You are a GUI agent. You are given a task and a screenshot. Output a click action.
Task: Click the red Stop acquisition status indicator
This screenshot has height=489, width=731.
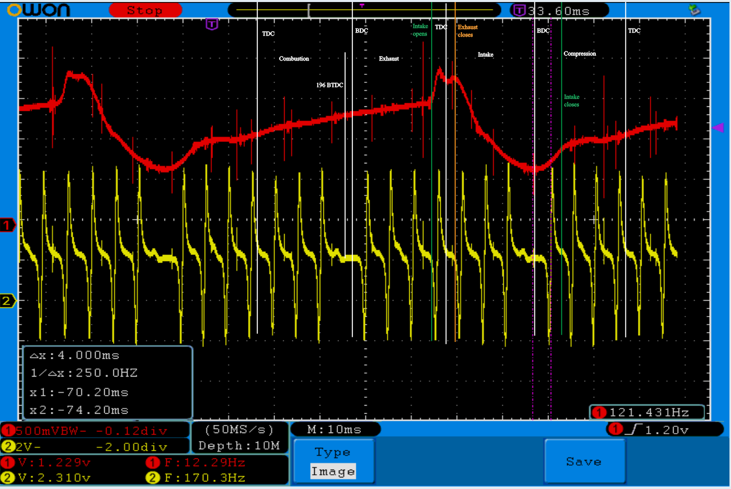[x=145, y=10]
